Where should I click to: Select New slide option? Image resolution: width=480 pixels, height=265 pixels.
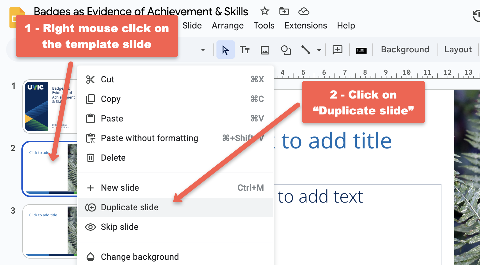click(x=175, y=188)
